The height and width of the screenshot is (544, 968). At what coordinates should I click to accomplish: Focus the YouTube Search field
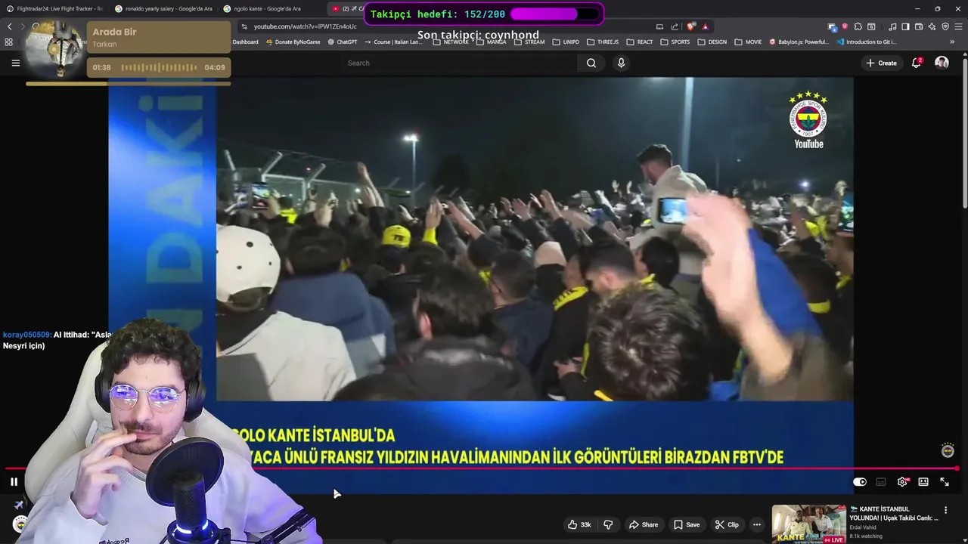(x=458, y=63)
